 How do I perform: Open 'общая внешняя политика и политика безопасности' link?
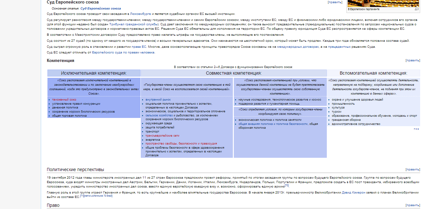273,124
